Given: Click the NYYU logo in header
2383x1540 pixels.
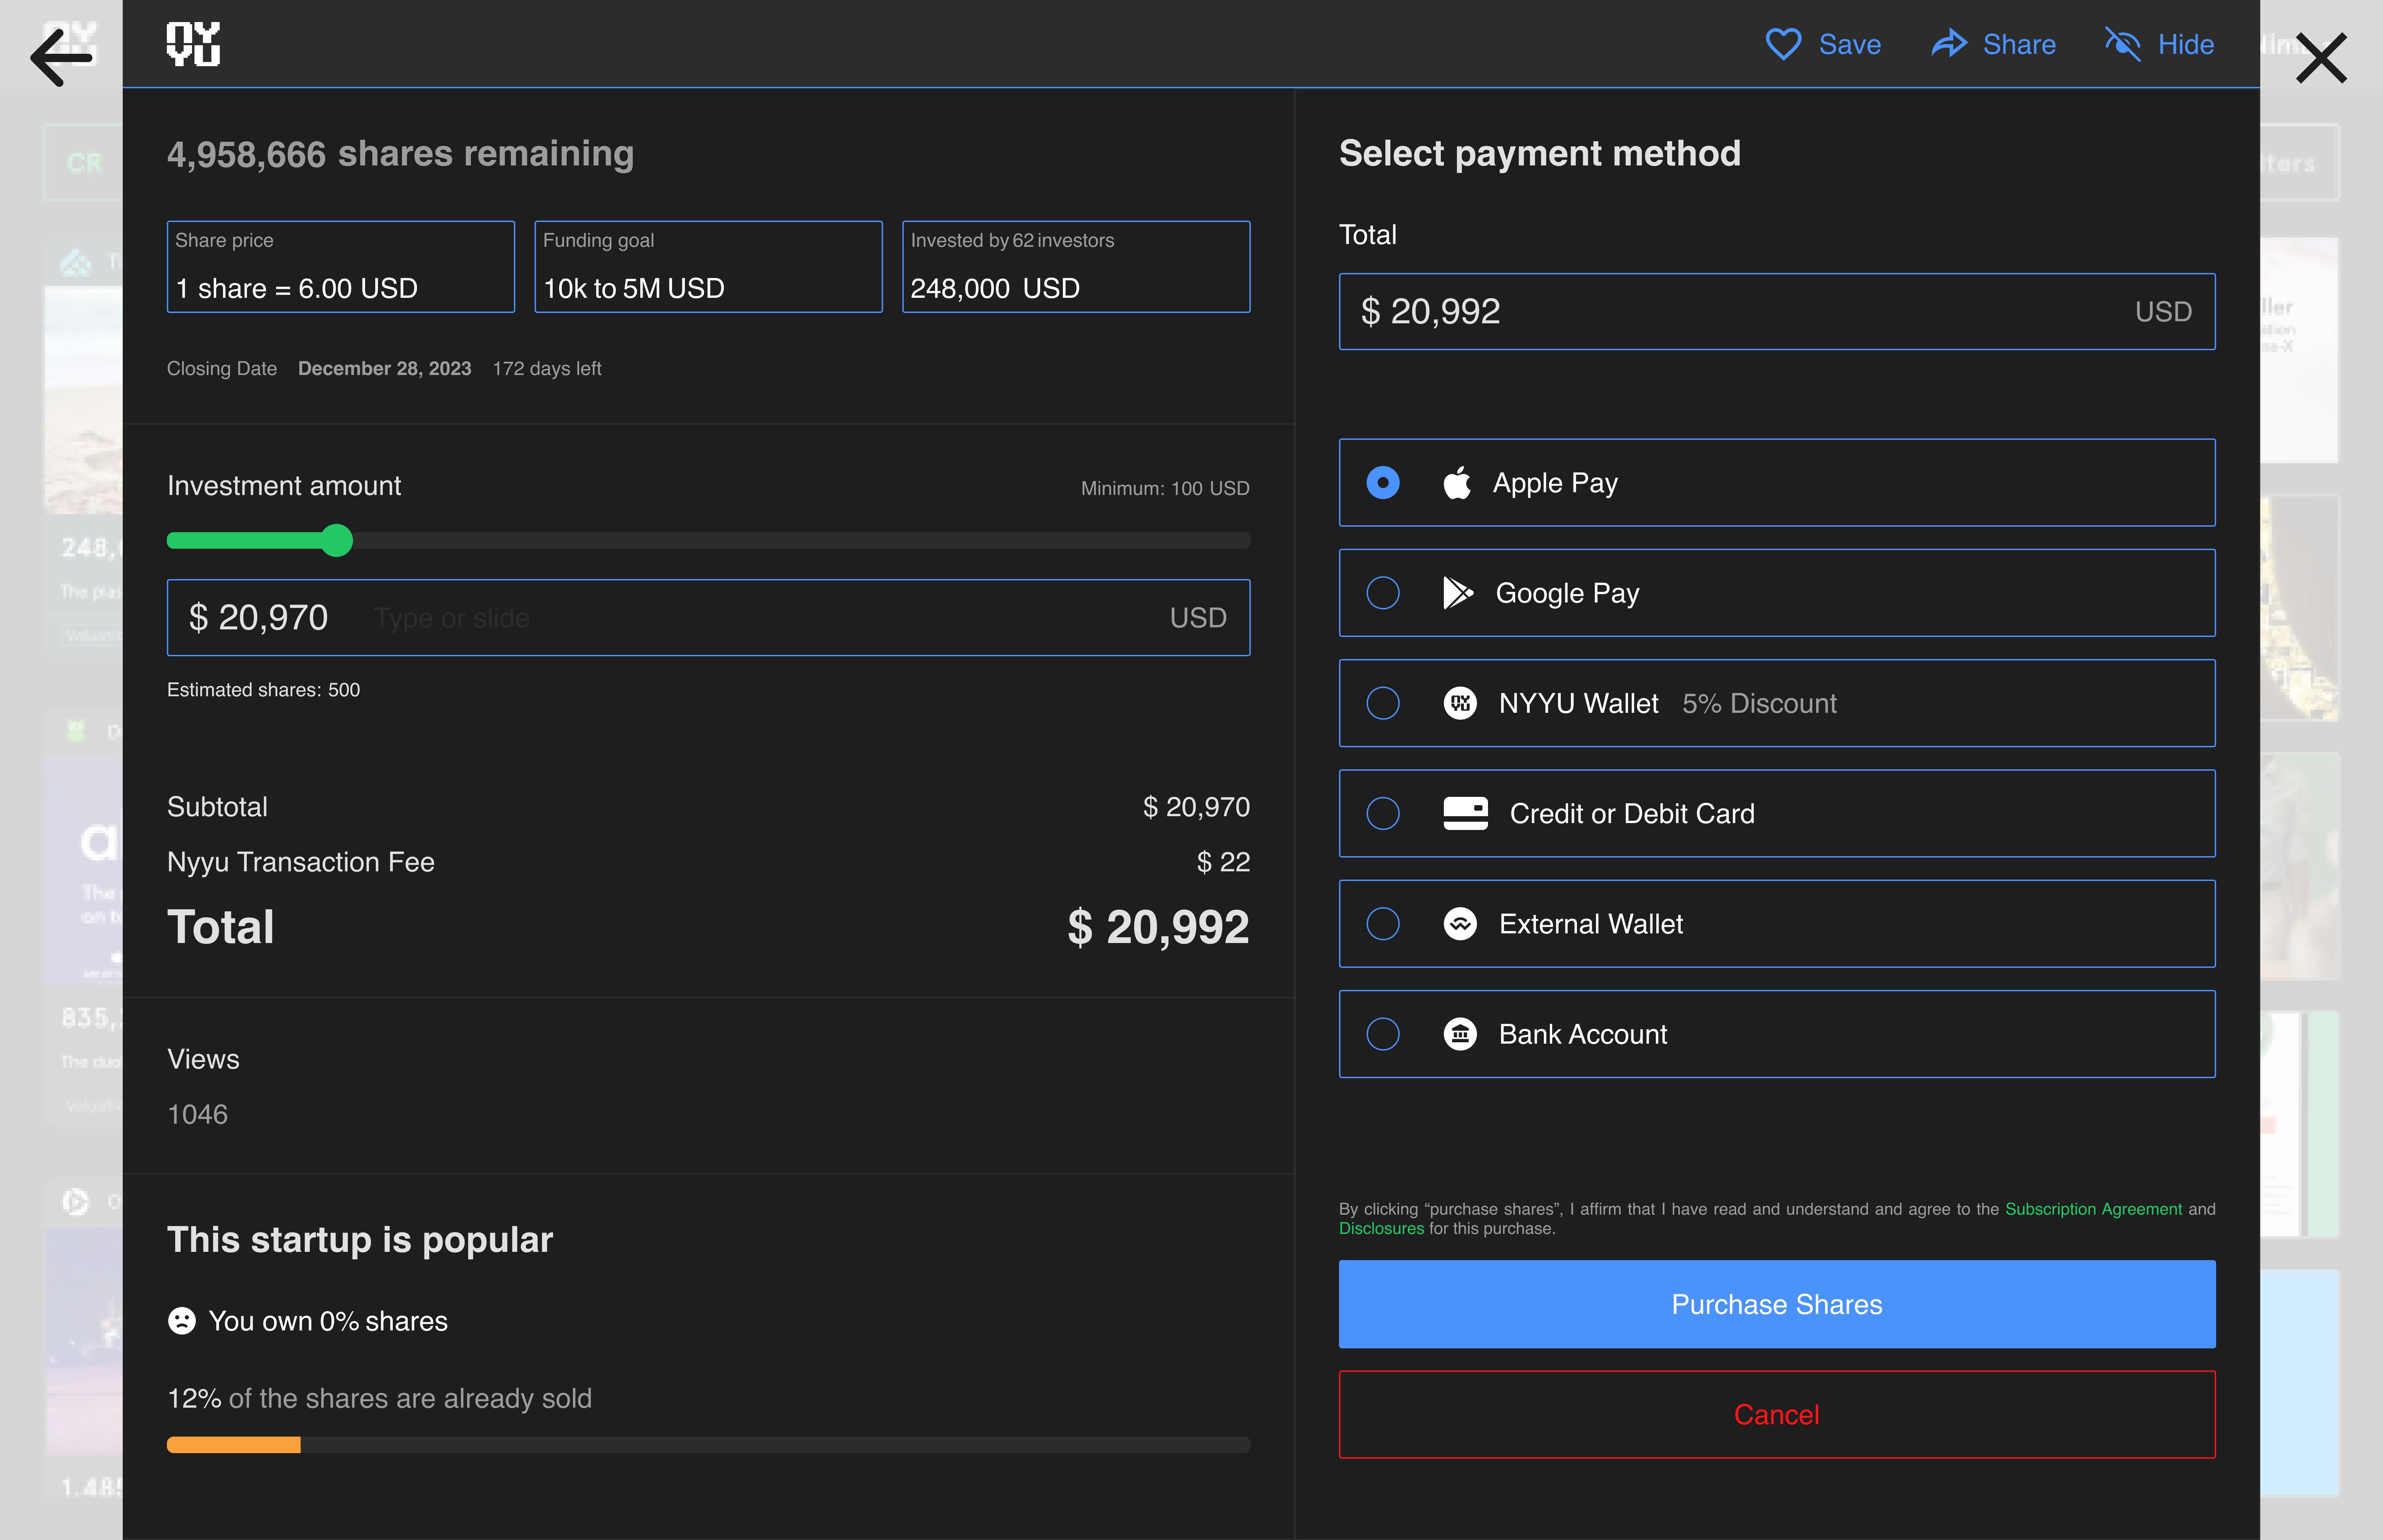Looking at the screenshot, I should (193, 44).
